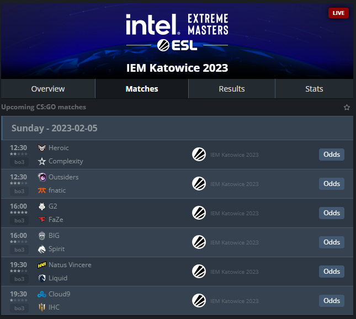Click the Heroic team logo
356x319 pixels.
42,148
